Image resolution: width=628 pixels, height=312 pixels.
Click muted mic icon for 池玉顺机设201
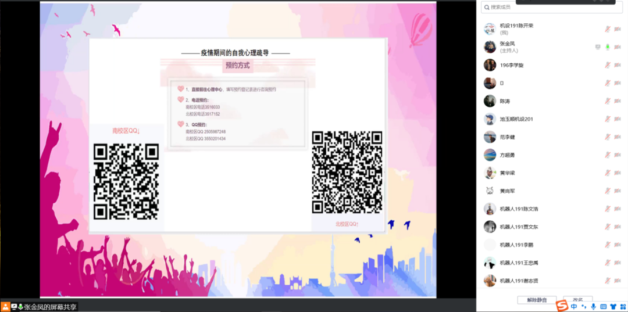click(608, 119)
